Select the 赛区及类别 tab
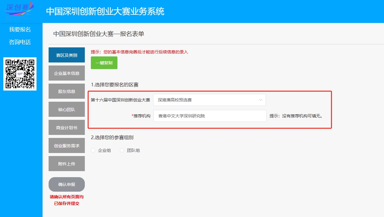This screenshot has height=217, width=384. pyautogui.click(x=67, y=55)
